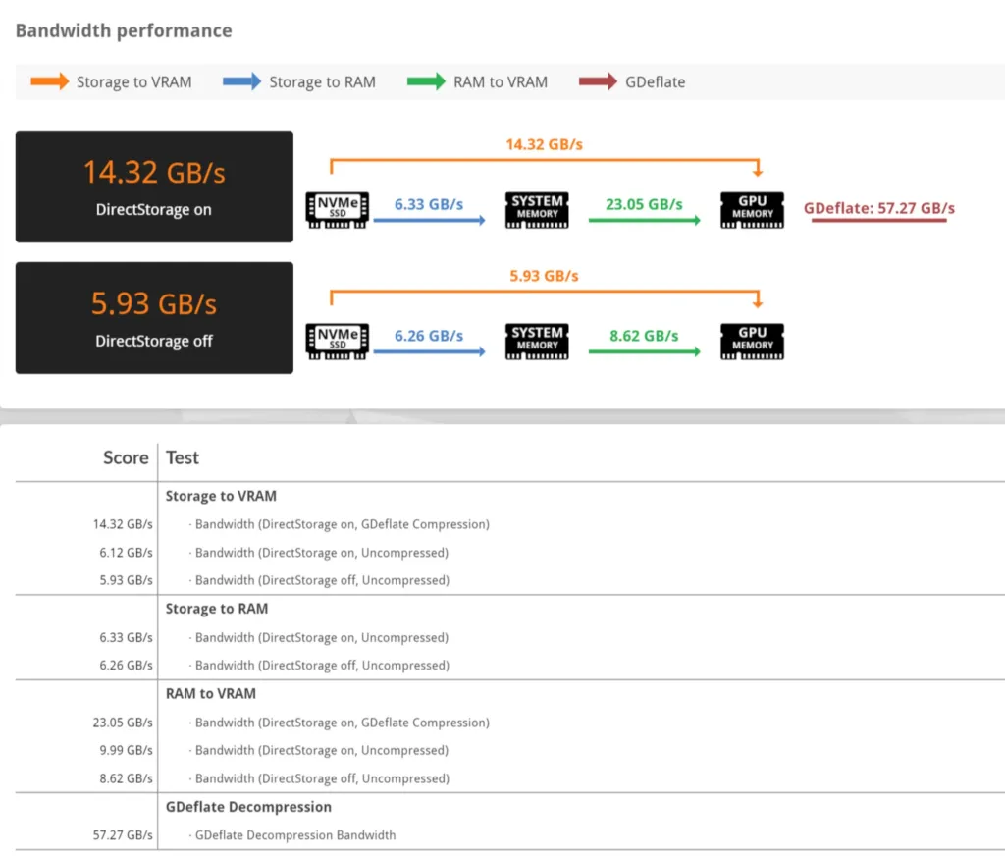The width and height of the screenshot is (1005, 857).
Task: Click the blue 6.26 GB/s diagram value
Action: click(x=429, y=336)
